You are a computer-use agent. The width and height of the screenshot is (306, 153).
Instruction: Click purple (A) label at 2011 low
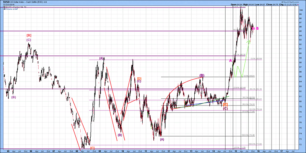click(162, 139)
